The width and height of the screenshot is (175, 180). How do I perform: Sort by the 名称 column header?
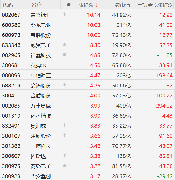(x=37, y=5)
